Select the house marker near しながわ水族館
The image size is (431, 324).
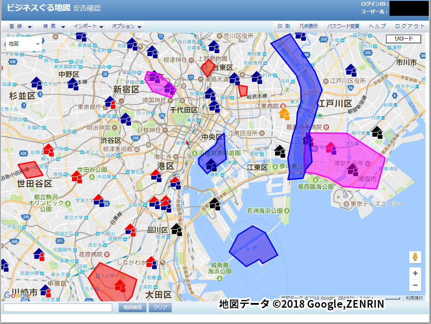tap(152, 263)
